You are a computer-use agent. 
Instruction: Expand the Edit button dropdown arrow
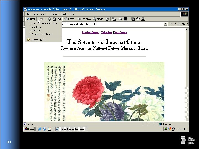coord(129,19)
